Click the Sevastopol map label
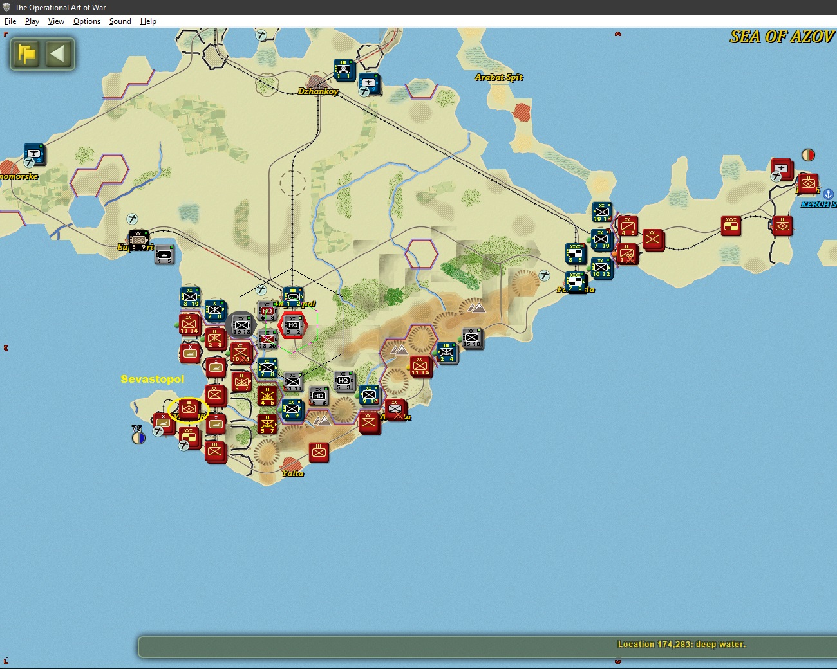837x669 pixels. tap(153, 379)
